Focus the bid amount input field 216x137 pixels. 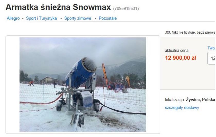(211, 58)
